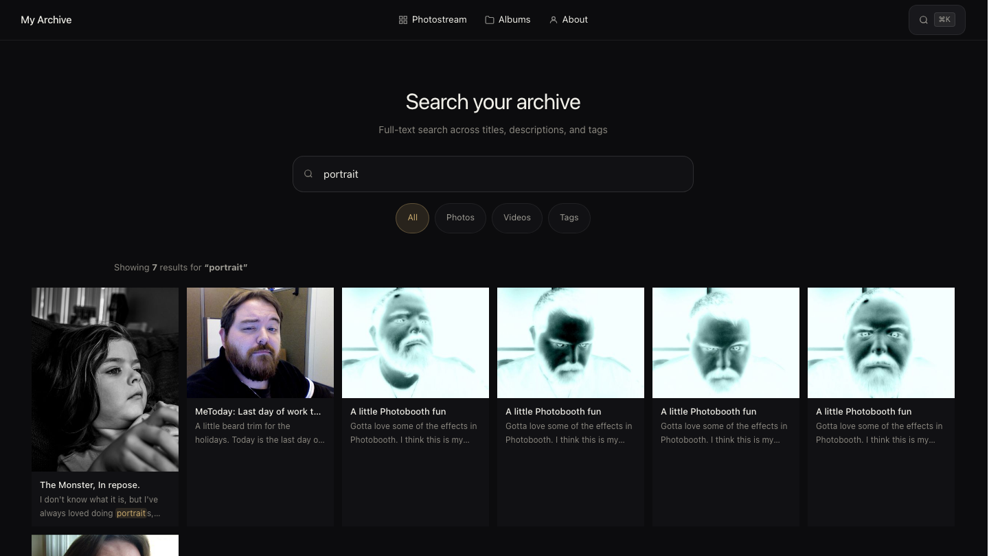Filter results by Photos
The width and height of the screenshot is (989, 556).
click(x=460, y=218)
